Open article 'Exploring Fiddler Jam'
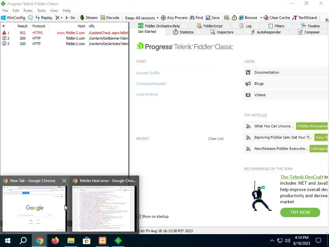Screen dimensions: 329x247 (283, 137)
